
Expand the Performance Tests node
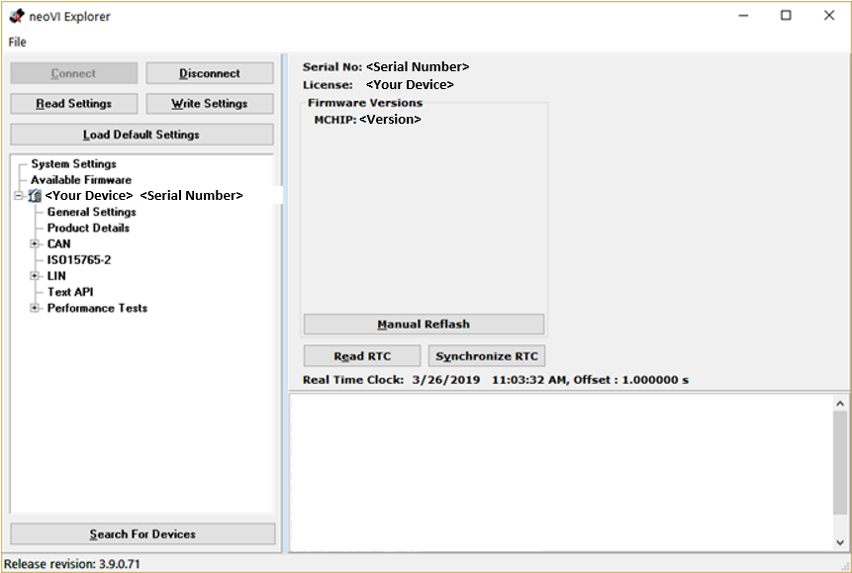coord(35,308)
